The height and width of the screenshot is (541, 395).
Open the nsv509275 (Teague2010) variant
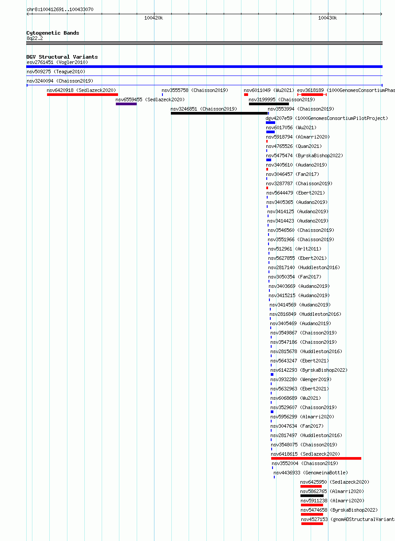tap(56, 72)
